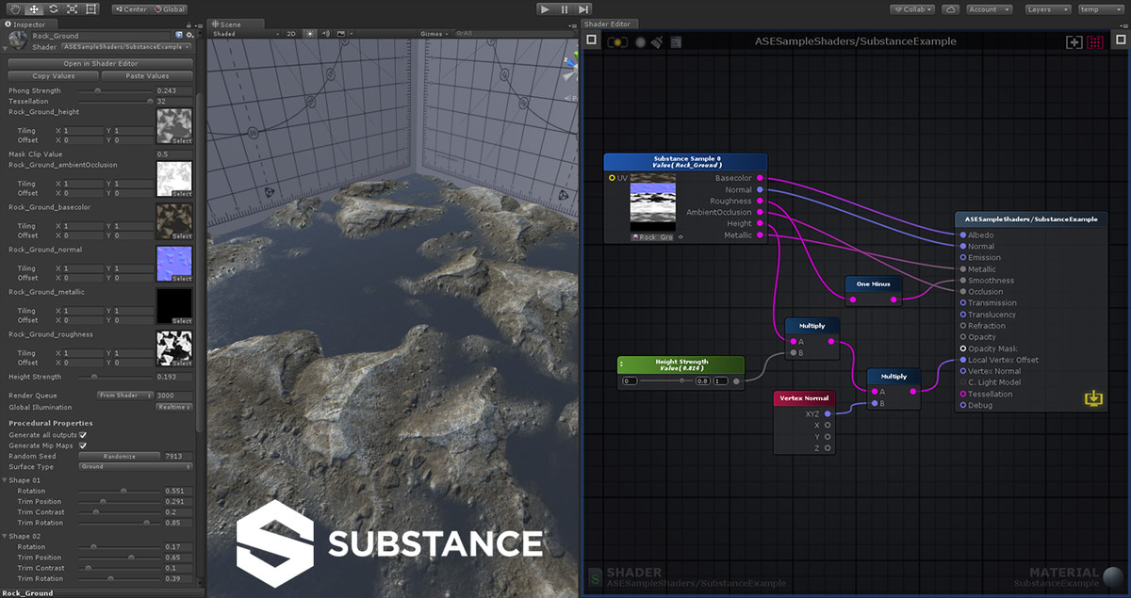Open the Global Illumination Realtime dropdown

pos(173,407)
